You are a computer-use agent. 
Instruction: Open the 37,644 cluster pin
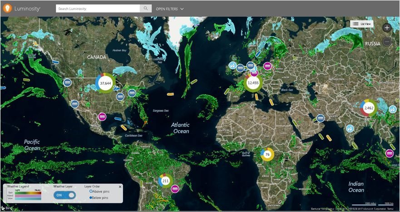pos(105,83)
